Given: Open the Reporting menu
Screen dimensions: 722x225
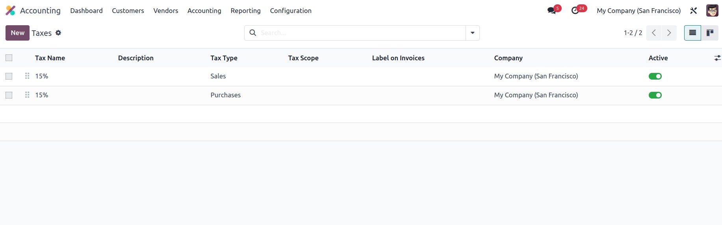Looking at the screenshot, I should pos(246,11).
